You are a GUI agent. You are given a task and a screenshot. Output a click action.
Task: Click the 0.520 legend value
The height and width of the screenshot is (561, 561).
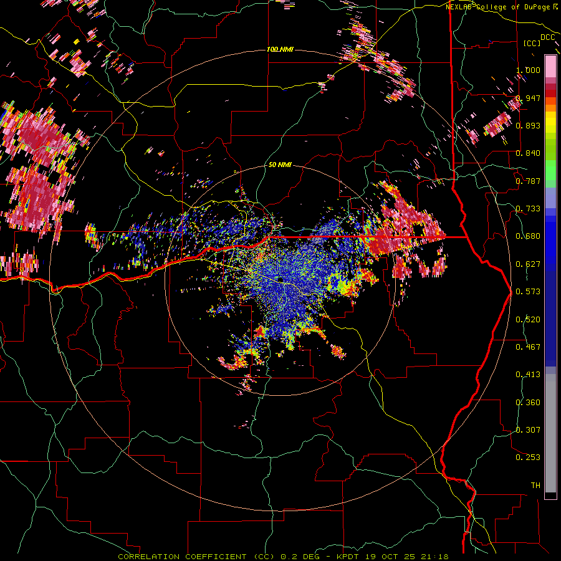tap(528, 319)
